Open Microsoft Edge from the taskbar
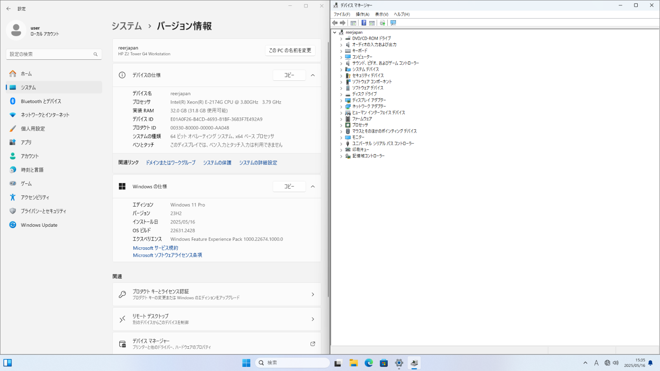 (369, 363)
